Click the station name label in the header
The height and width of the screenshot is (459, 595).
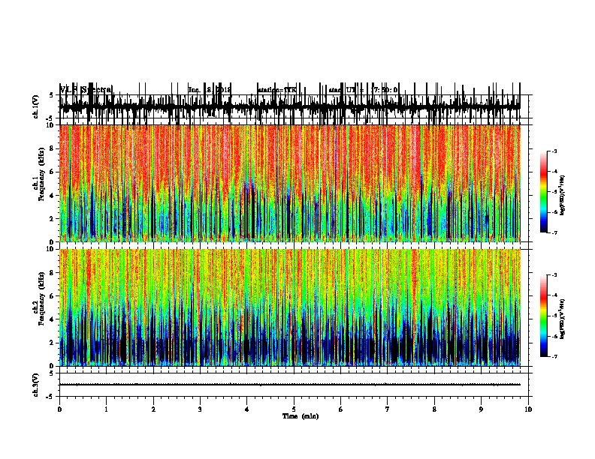click(x=277, y=90)
